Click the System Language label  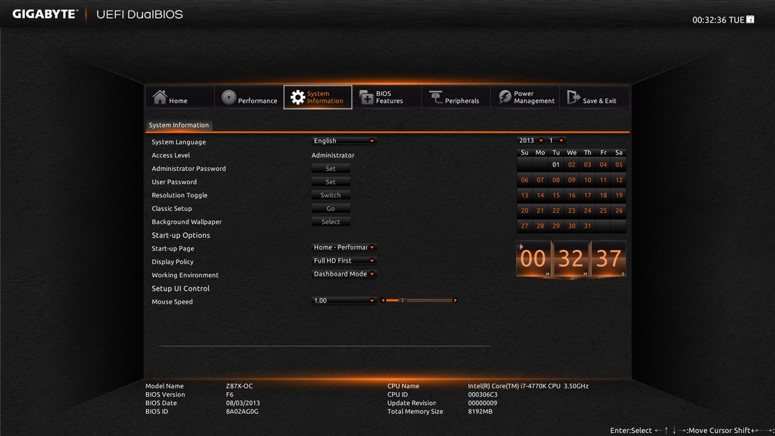coord(179,142)
